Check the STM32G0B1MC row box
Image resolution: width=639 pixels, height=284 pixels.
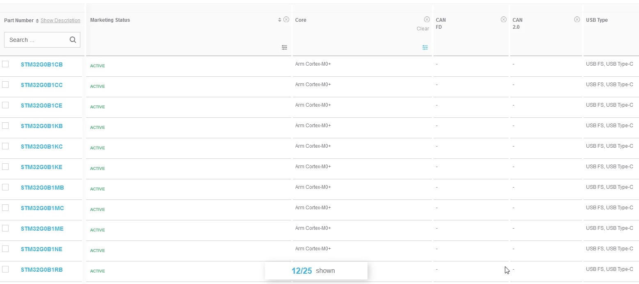pyautogui.click(x=5, y=208)
